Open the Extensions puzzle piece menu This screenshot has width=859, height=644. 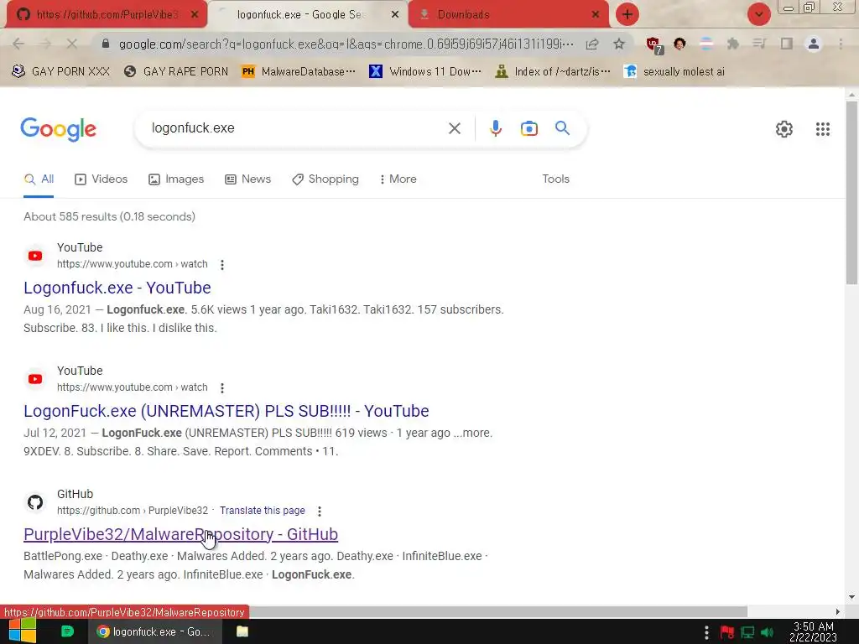click(732, 44)
